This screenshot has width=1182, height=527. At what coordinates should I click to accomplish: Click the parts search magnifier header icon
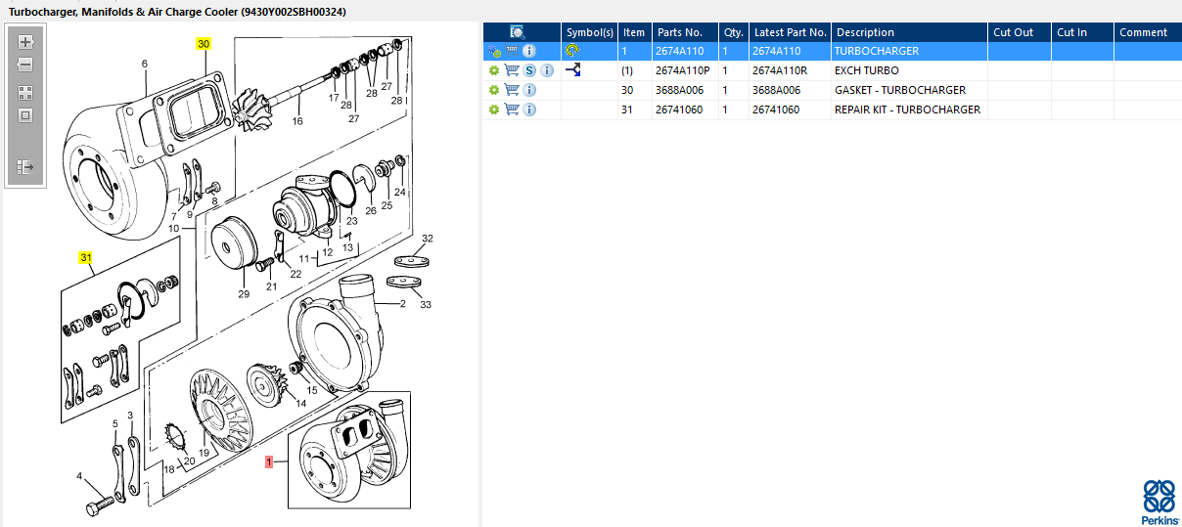point(519,32)
